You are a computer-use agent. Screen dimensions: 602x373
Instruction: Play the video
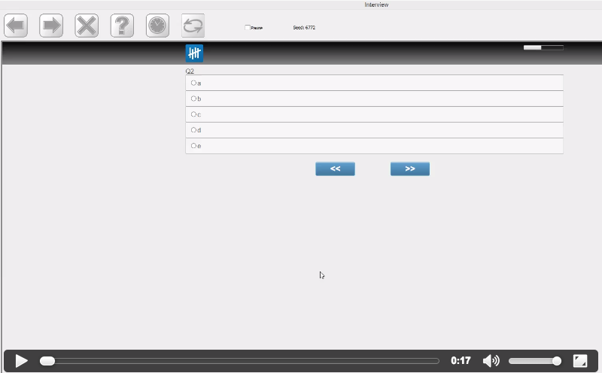21,361
